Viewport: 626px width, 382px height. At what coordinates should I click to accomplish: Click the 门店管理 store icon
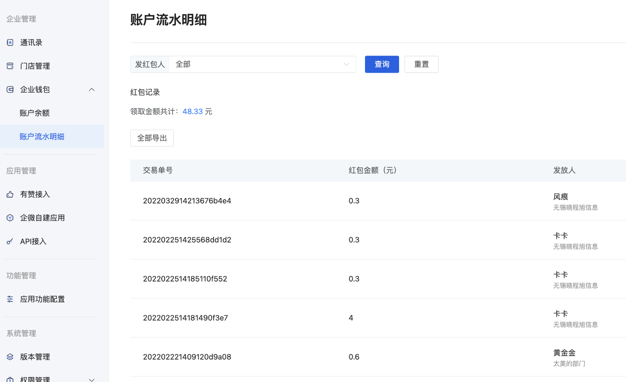pos(10,66)
